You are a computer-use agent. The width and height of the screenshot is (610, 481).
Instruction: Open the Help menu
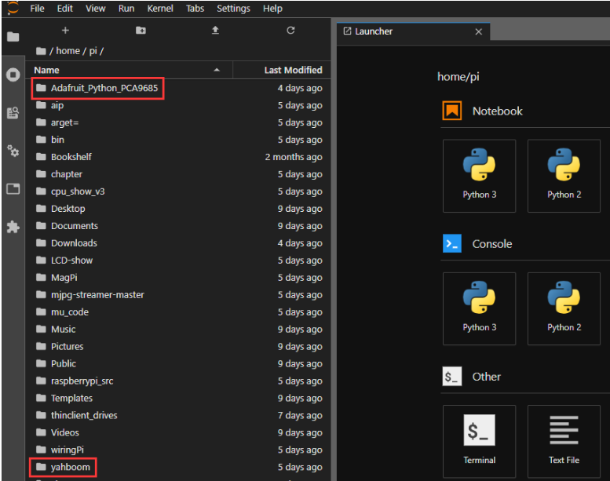(272, 9)
